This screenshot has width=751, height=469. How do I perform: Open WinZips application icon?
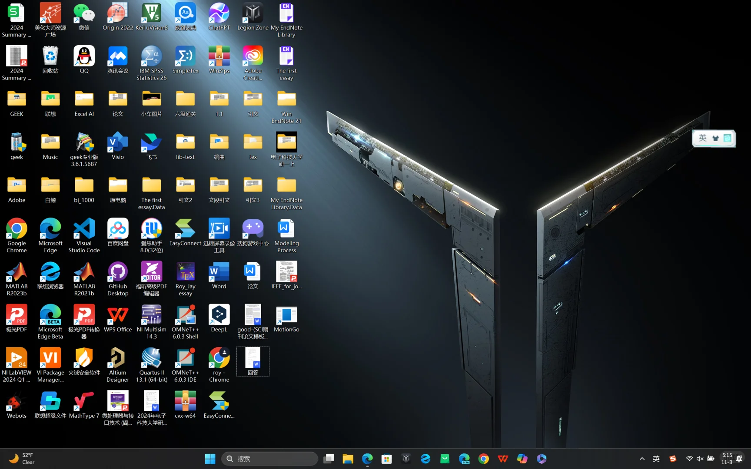pos(219,60)
